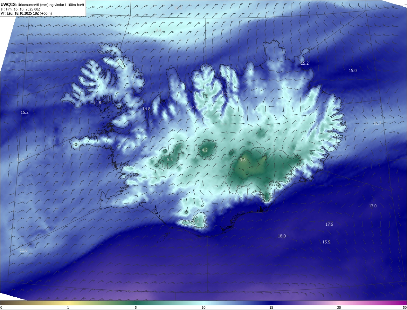This screenshot has width=407, height=310.
Task: Click the 'VT: Lau. 18.10.2025 18Z (+66 h)' line
Action: [26, 13]
